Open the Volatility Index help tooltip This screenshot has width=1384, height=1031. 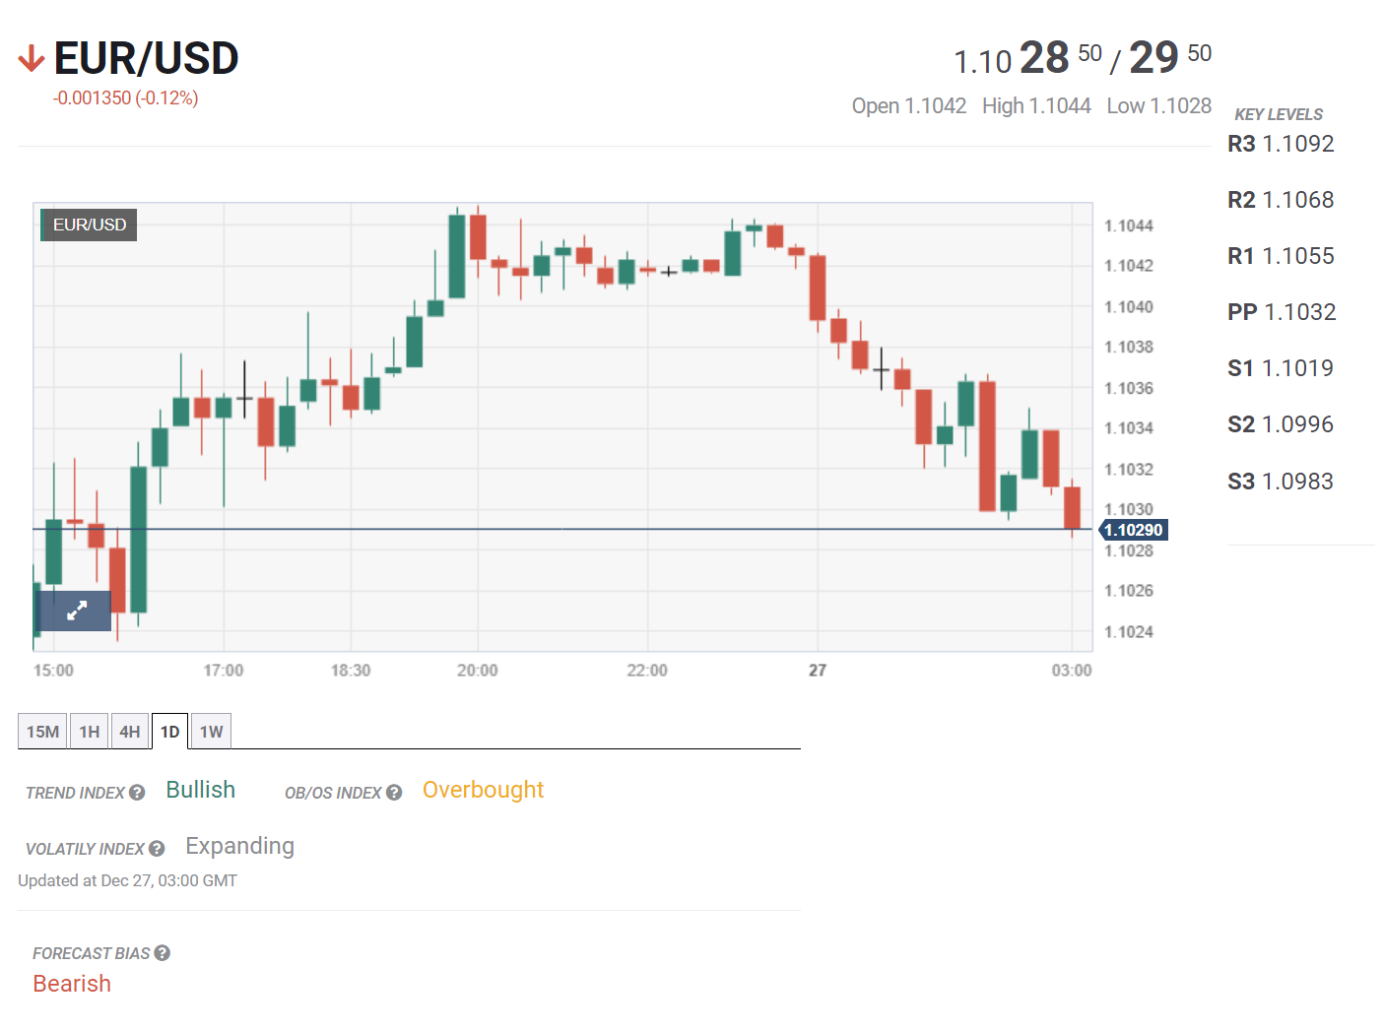click(157, 849)
